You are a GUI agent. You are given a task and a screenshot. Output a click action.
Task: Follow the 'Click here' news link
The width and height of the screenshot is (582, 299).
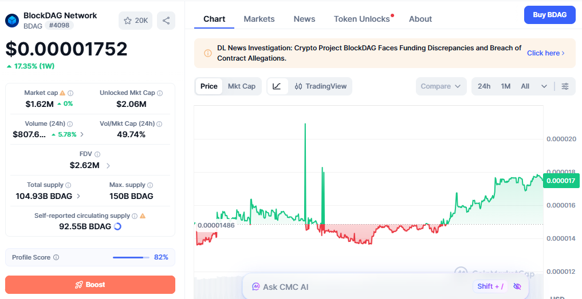pos(546,53)
